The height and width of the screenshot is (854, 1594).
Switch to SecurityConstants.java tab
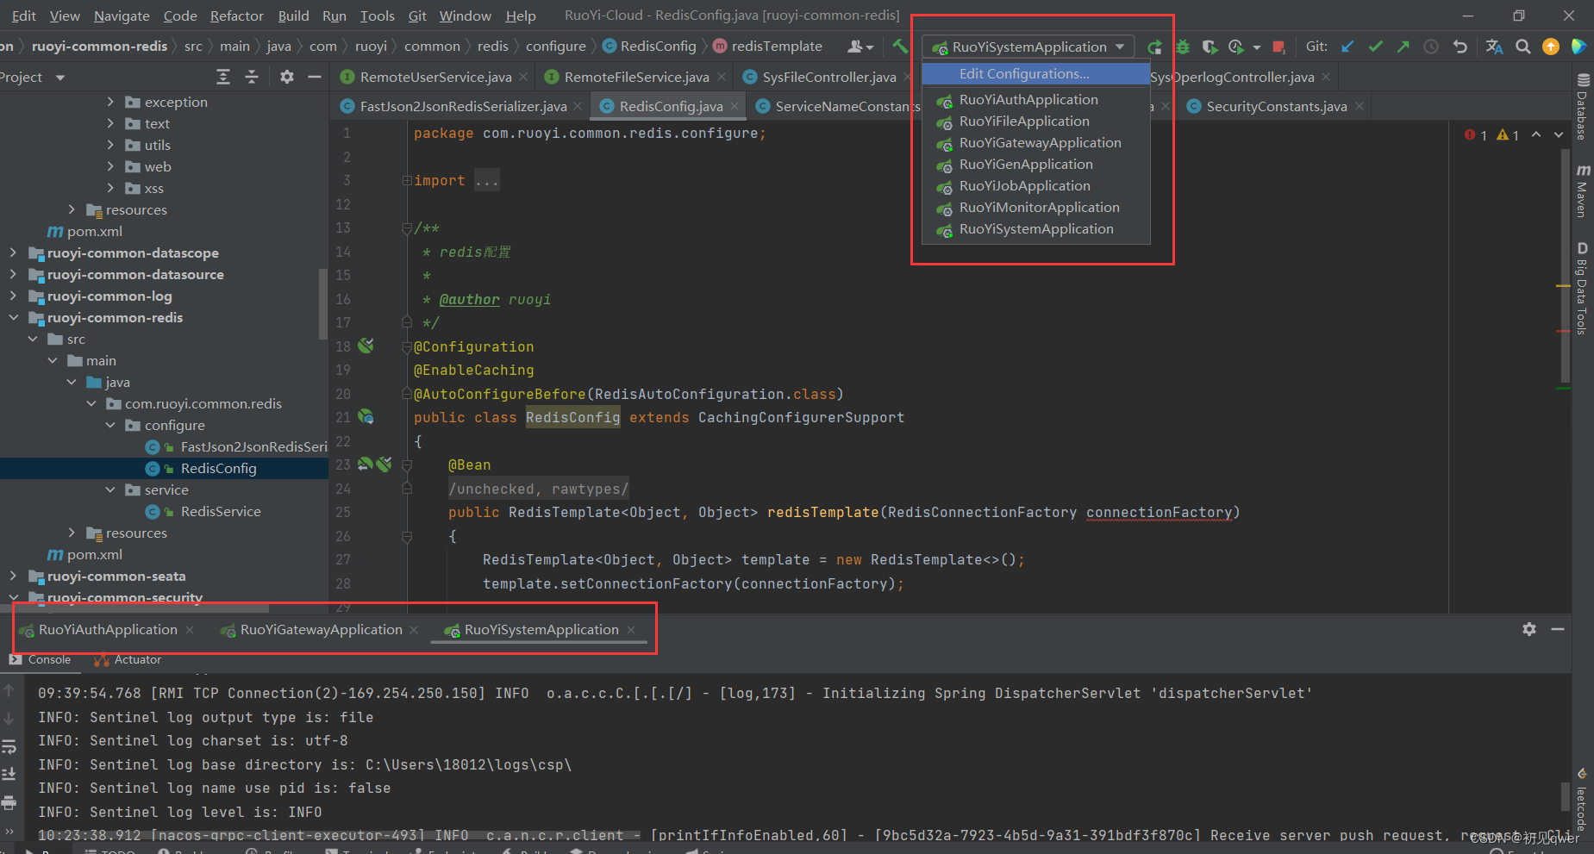[x=1276, y=106]
